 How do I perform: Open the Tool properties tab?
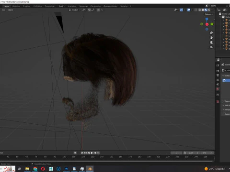coord(218,65)
